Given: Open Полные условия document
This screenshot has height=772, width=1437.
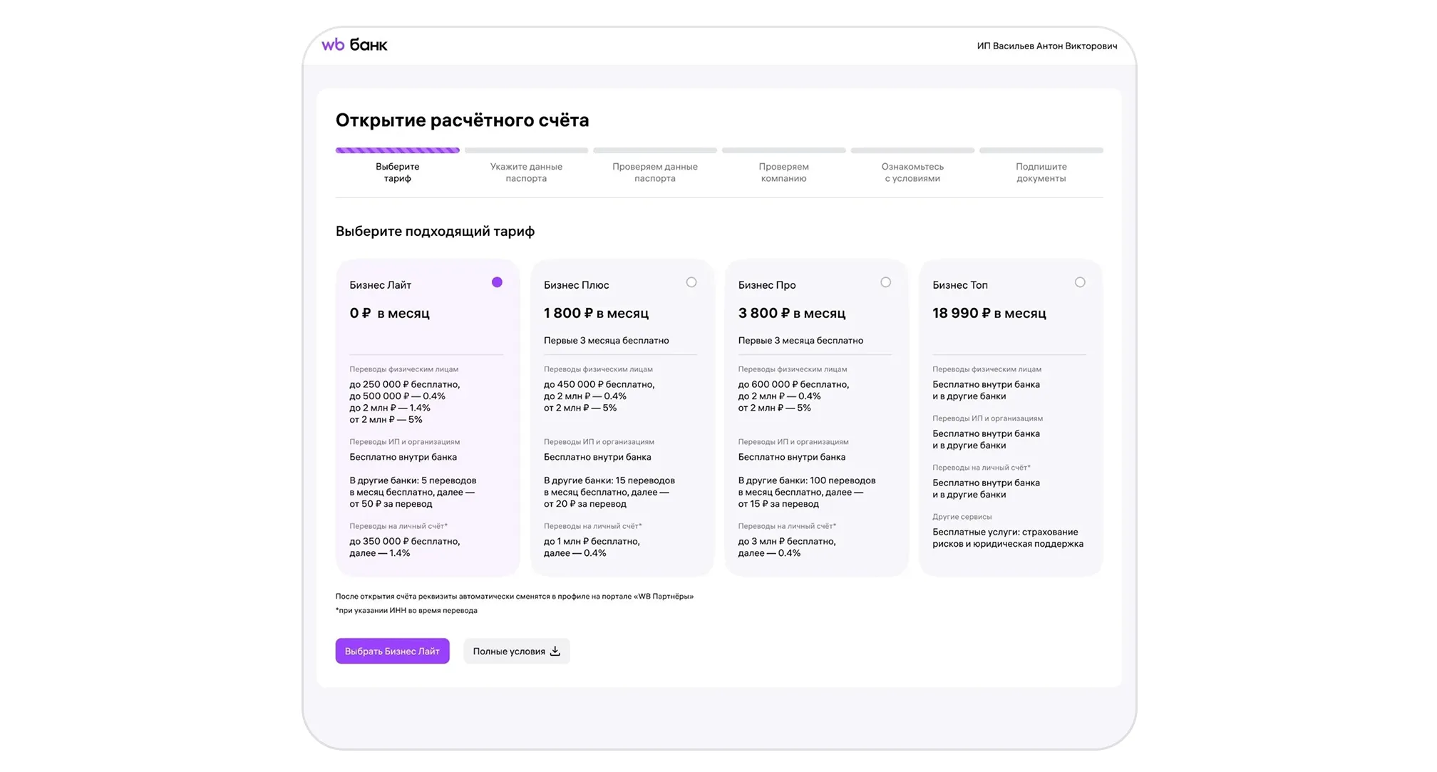Looking at the screenshot, I should pyautogui.click(x=509, y=651).
